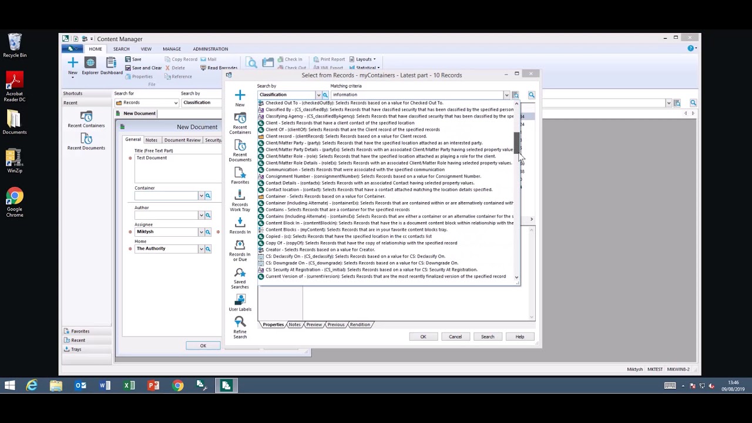Open the Search for Records dropdown

click(175, 103)
